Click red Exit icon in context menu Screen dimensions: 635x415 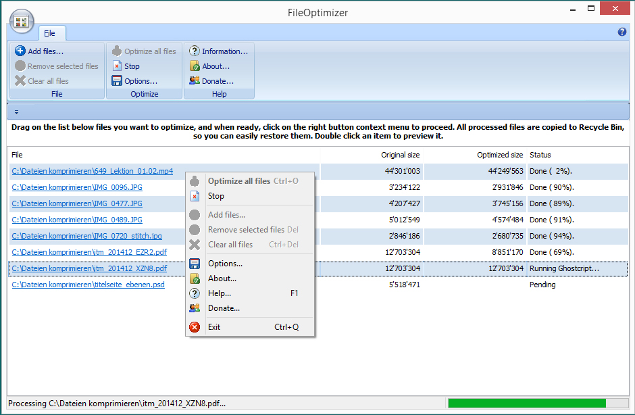pos(195,327)
